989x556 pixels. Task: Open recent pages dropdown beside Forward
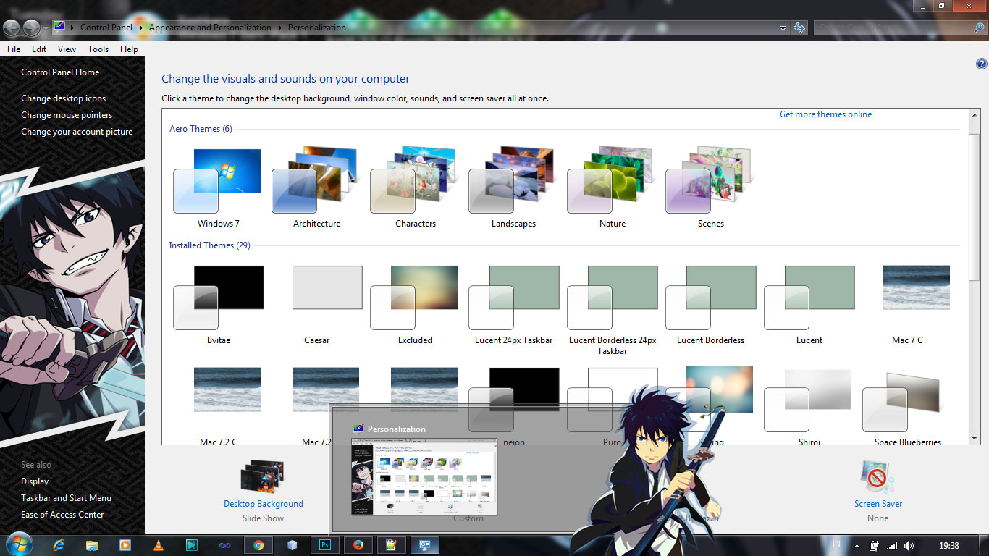point(46,28)
